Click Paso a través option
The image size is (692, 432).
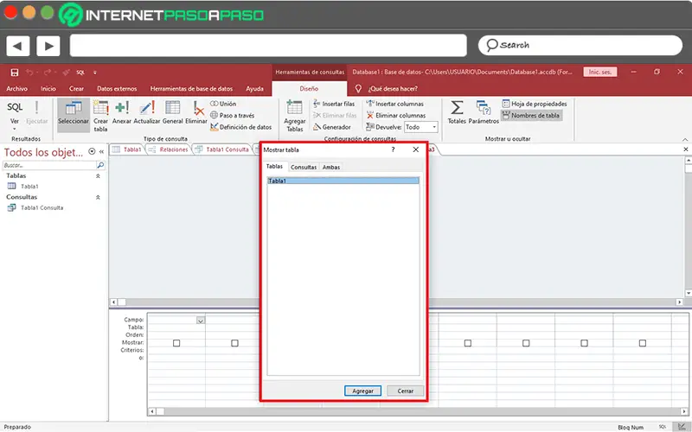232,116
